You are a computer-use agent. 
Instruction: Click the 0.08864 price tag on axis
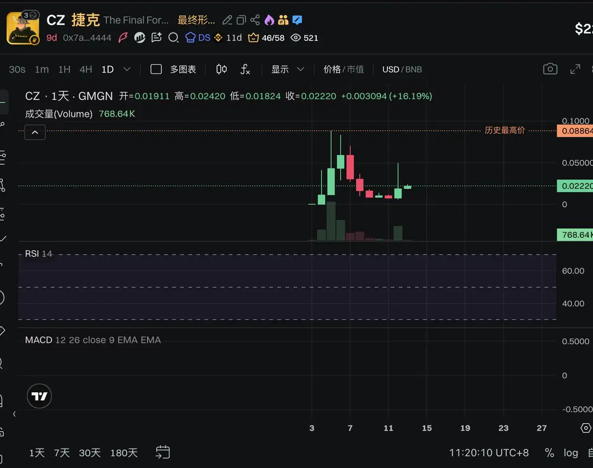[x=575, y=131]
